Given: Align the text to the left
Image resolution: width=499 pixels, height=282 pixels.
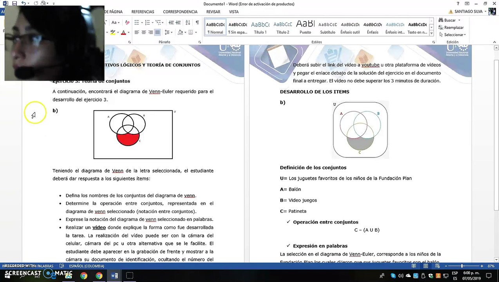Looking at the screenshot, I should click(137, 32).
